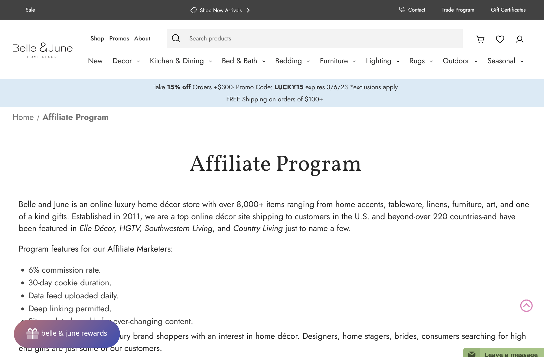Click the 30-day cookie duration bullet
This screenshot has height=357, width=544.
click(70, 282)
